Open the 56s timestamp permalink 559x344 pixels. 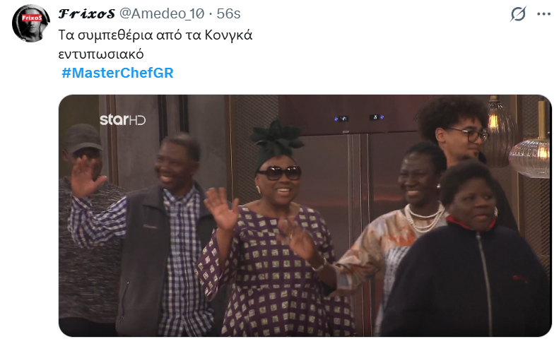(228, 14)
